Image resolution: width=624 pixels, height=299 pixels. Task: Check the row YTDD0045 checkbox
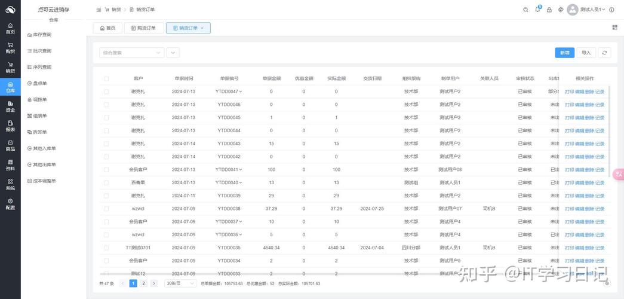[x=106, y=118]
